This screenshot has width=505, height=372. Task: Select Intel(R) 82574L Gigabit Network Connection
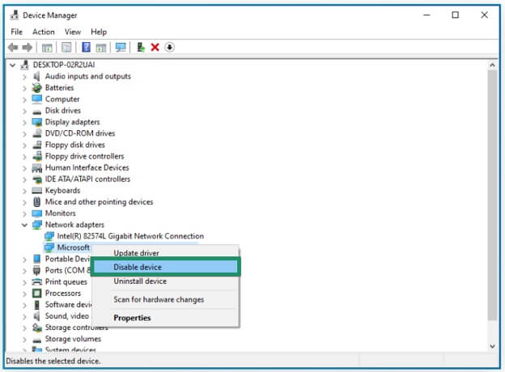(130, 236)
